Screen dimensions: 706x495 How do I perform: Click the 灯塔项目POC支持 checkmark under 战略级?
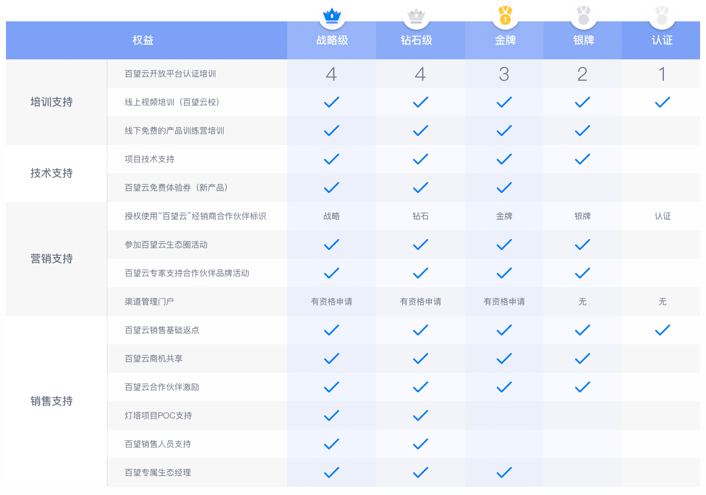332,415
